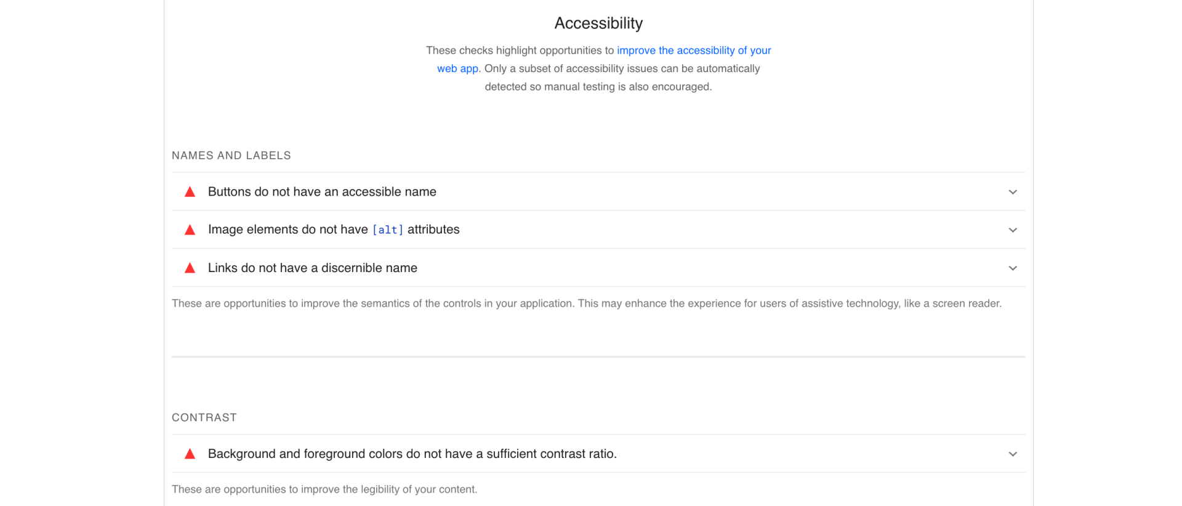Click the fail icon beside Links audit

[x=190, y=268]
